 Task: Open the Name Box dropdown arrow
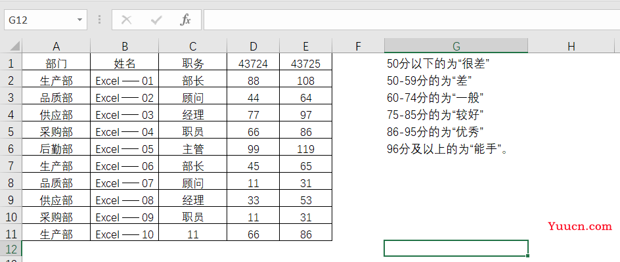point(80,20)
